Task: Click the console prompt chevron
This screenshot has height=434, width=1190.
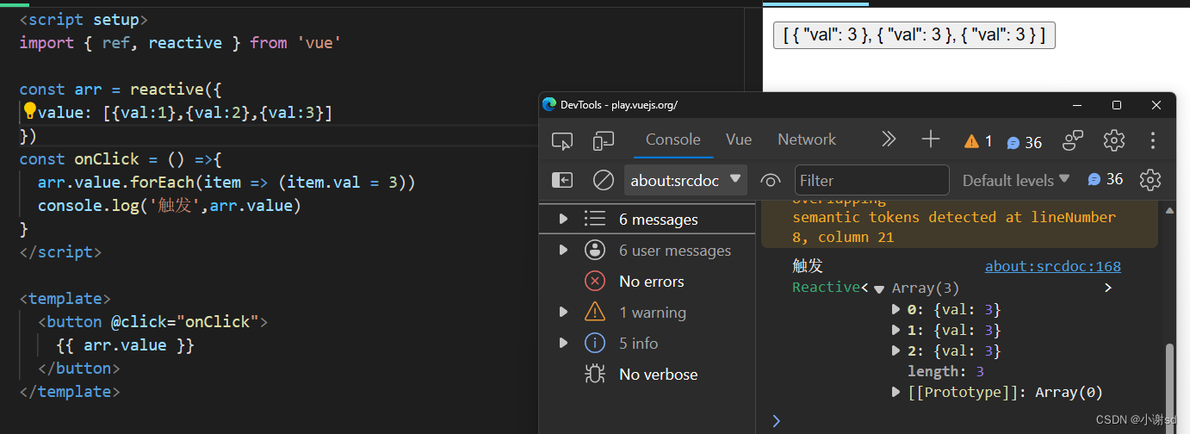Action: tap(777, 420)
